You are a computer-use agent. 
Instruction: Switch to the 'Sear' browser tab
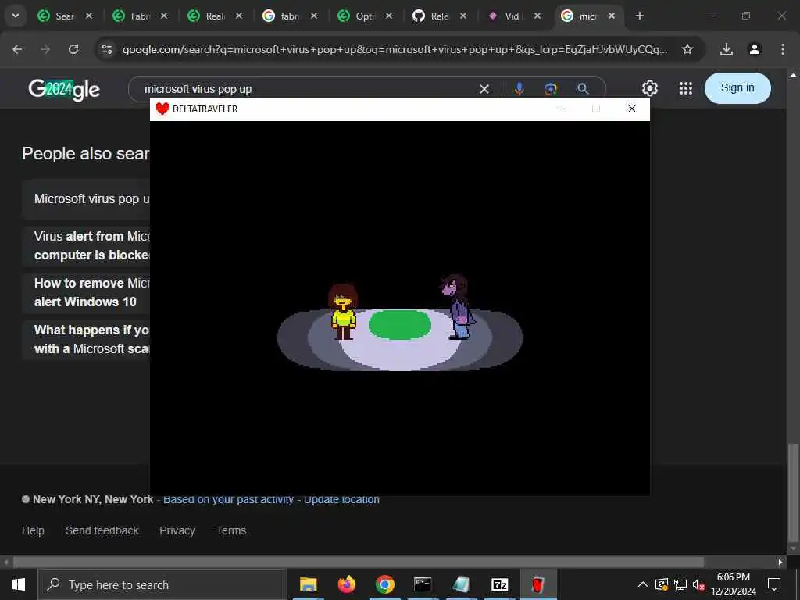click(x=65, y=16)
